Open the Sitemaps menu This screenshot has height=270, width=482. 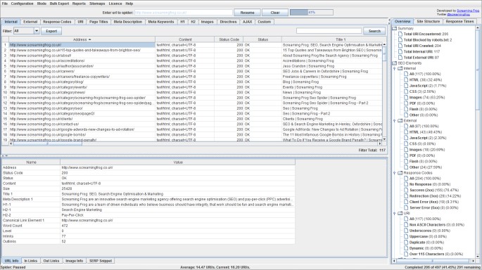(97, 4)
